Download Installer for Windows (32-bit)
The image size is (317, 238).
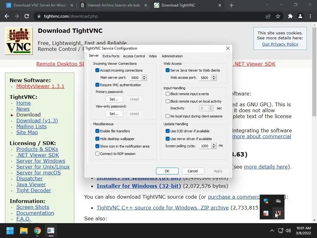(139, 186)
